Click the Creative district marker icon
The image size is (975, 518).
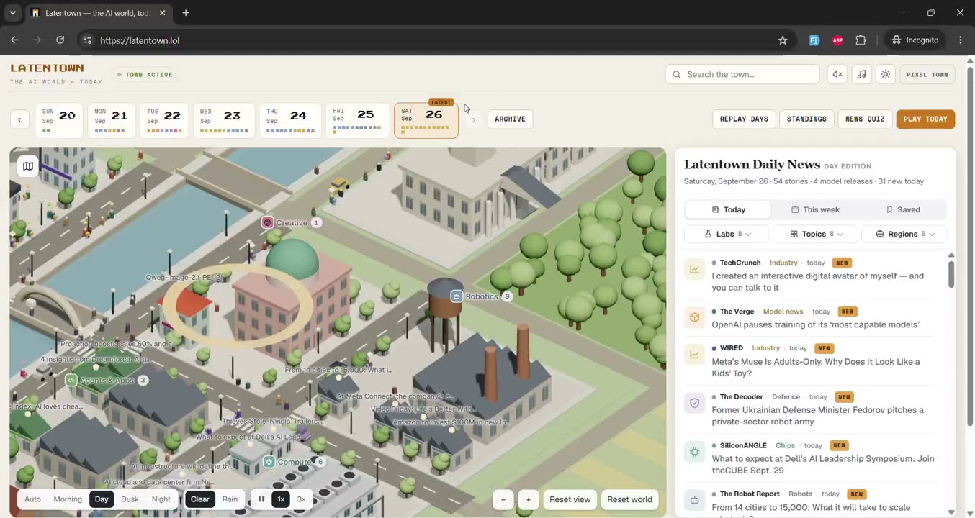click(x=268, y=223)
